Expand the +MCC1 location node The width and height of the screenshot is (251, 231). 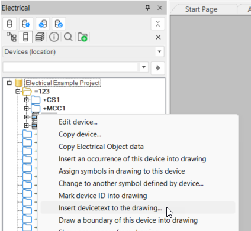click(26, 108)
